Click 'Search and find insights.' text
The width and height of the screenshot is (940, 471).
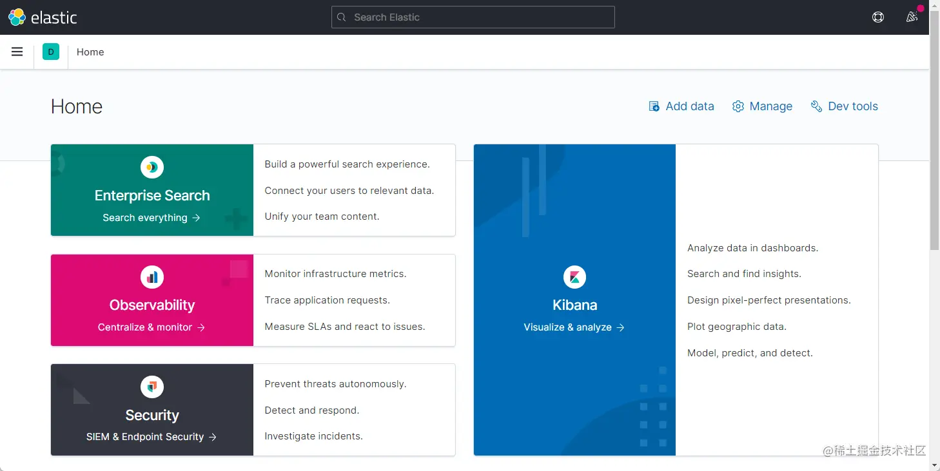(744, 274)
